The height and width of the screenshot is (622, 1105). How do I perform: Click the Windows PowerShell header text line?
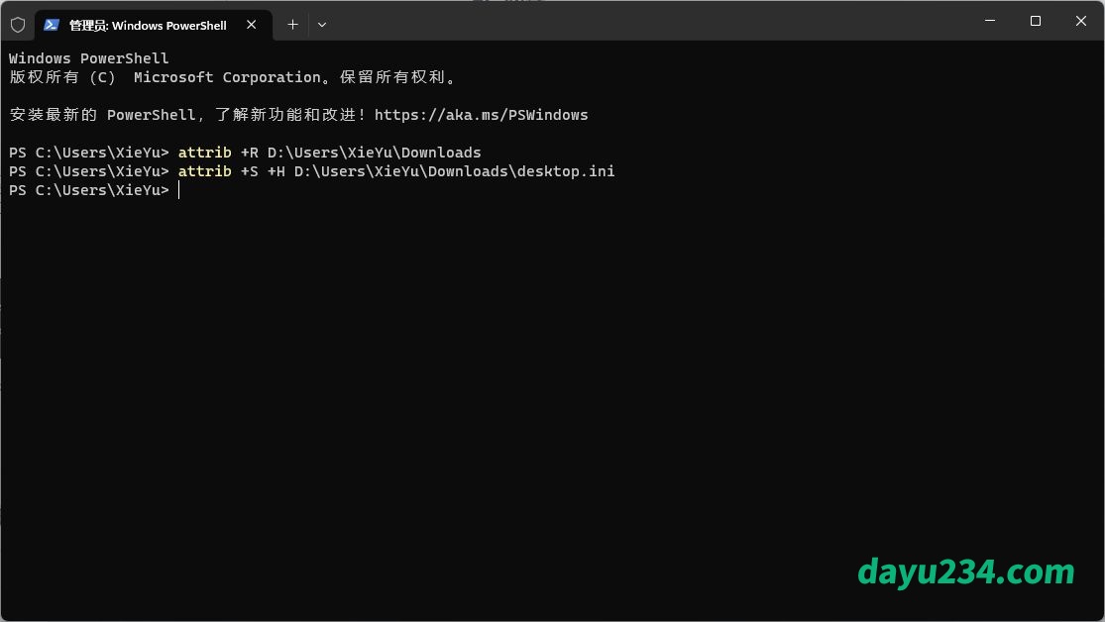[x=89, y=58]
